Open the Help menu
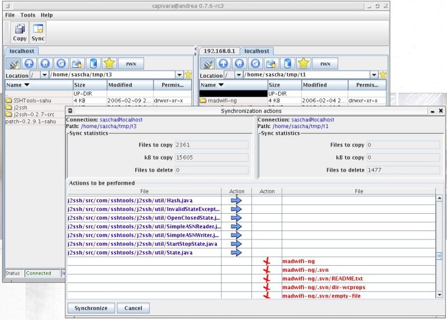The height and width of the screenshot is (320, 447). click(47, 15)
